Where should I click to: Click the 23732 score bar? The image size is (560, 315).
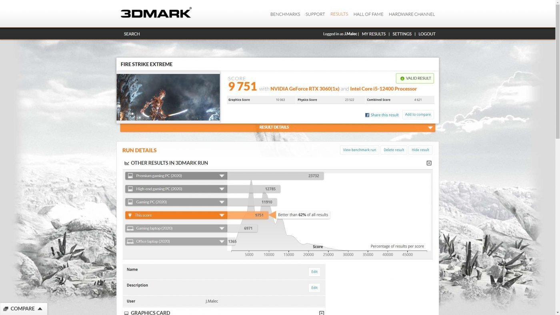point(275,176)
